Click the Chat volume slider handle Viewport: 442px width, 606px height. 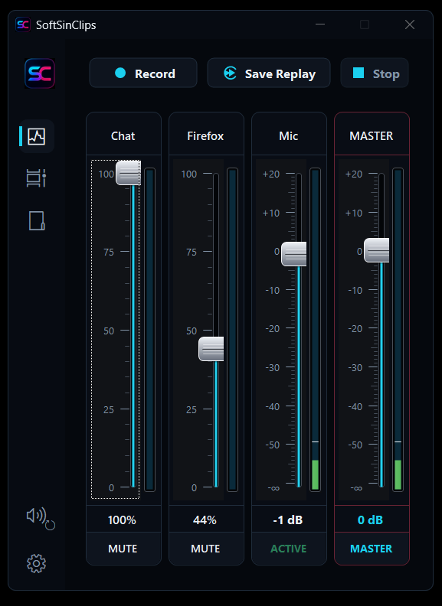pyautogui.click(x=128, y=173)
